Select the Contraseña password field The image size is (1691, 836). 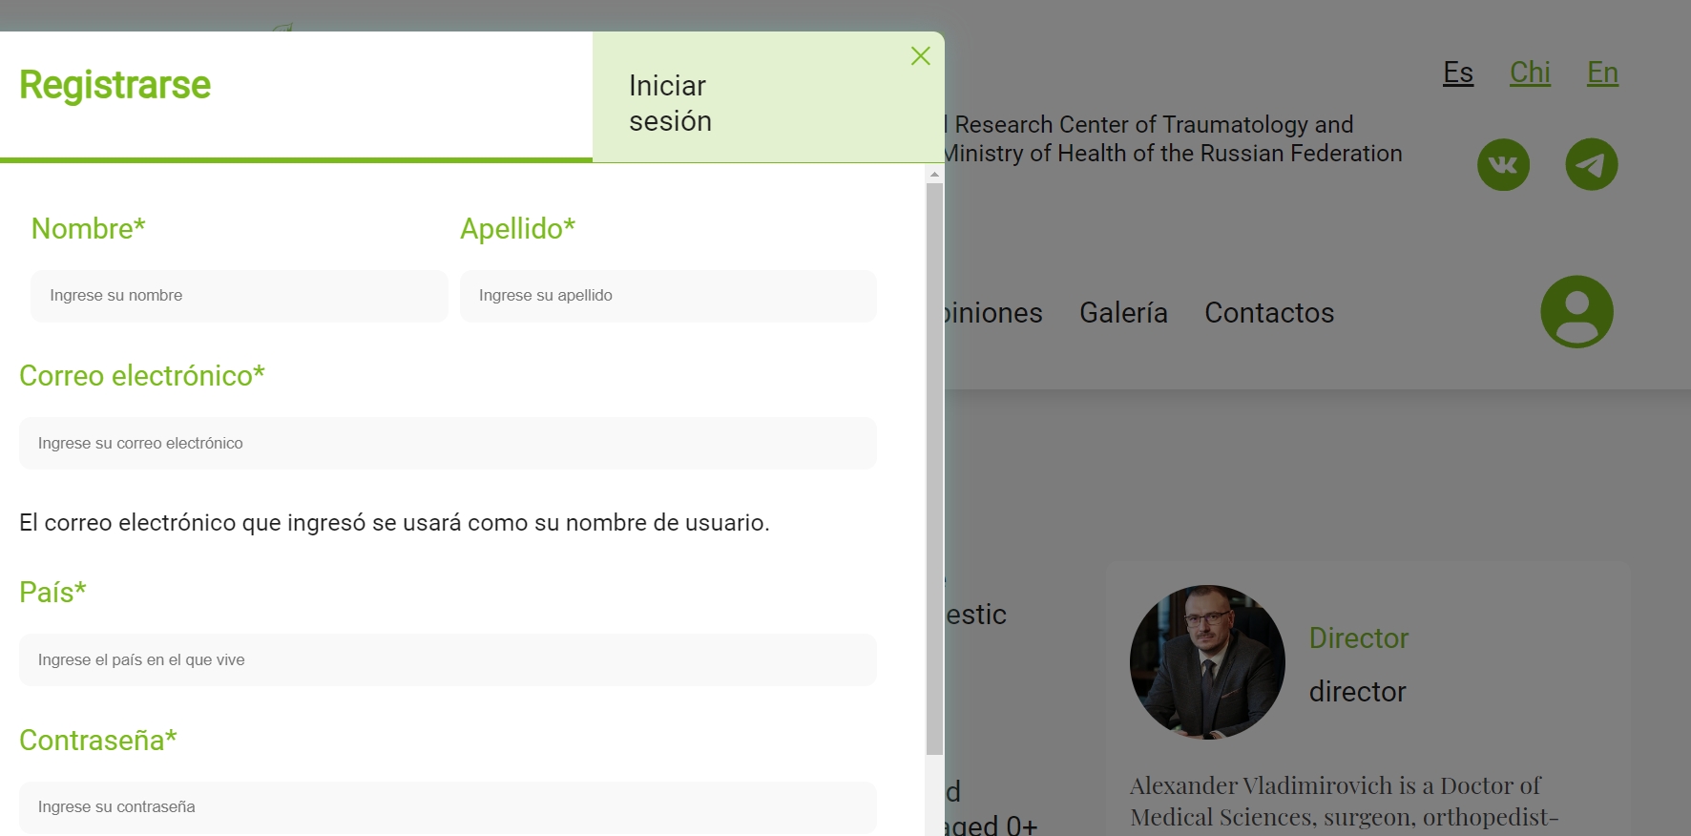coord(448,807)
